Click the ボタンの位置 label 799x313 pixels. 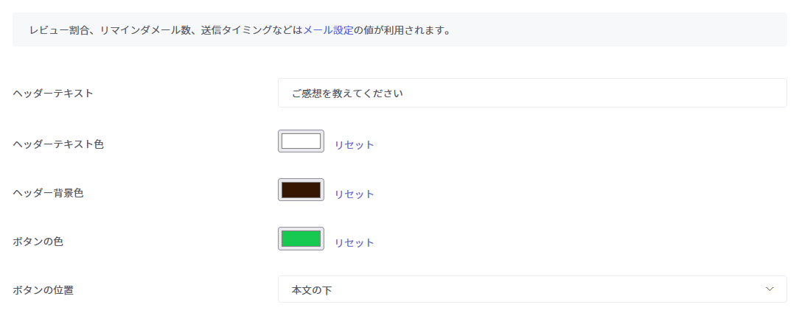click(43, 290)
